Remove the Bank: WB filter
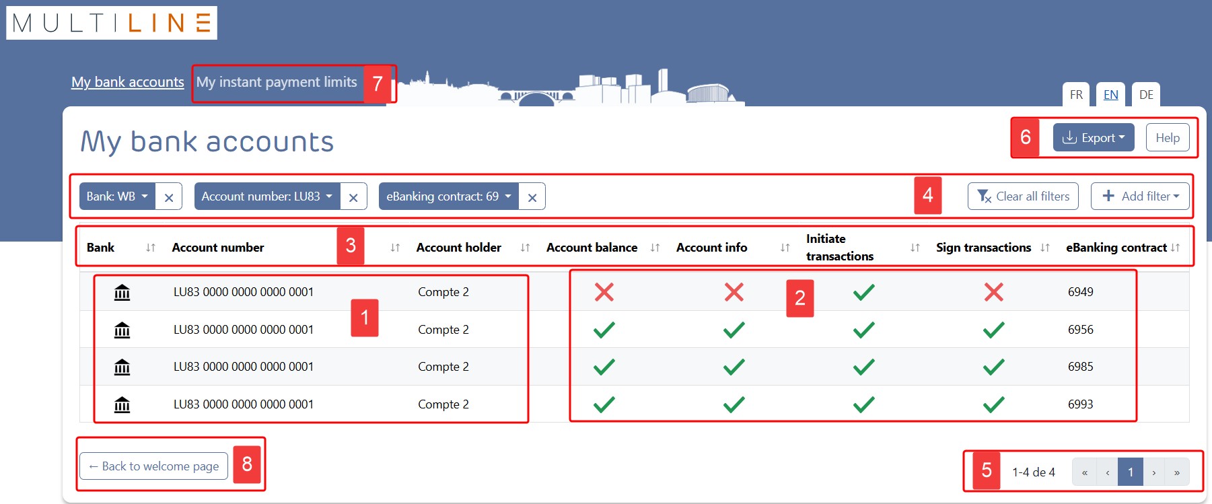1212x504 pixels. [169, 197]
